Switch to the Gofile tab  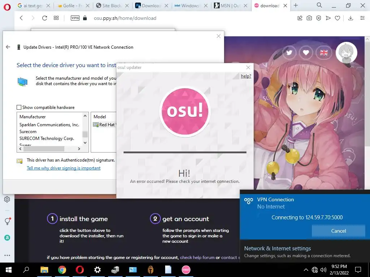pyautogui.click(x=70, y=6)
